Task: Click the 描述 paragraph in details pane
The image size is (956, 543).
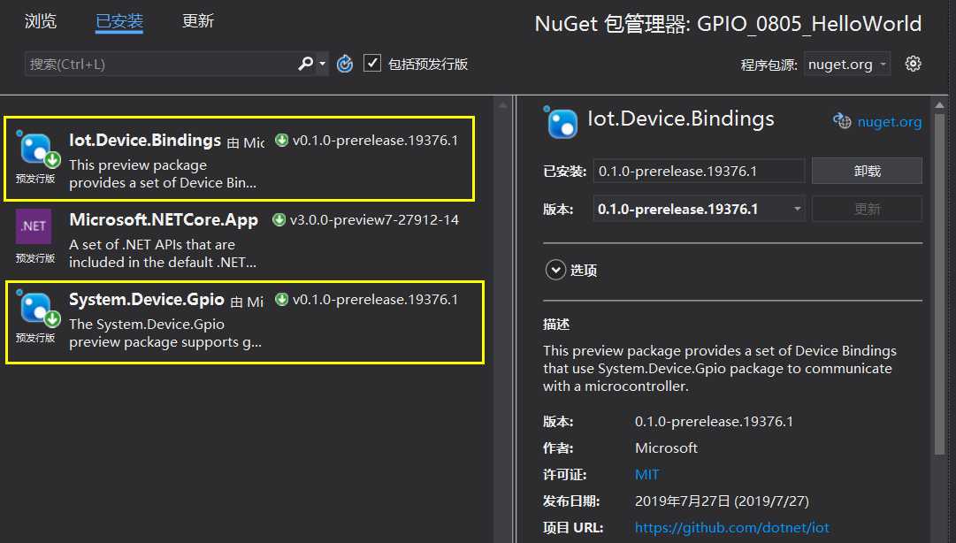Action: point(720,368)
